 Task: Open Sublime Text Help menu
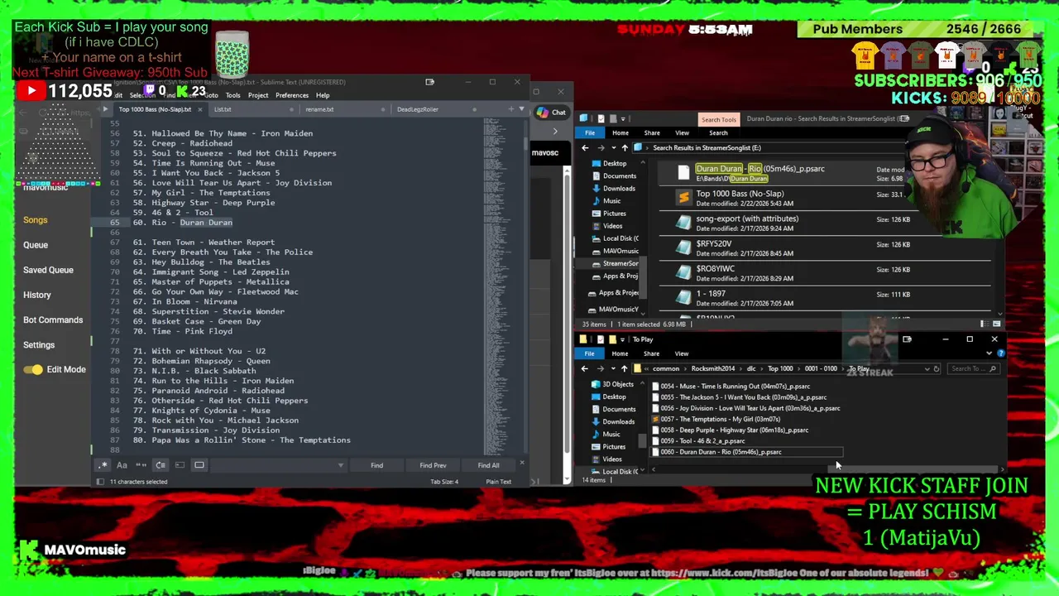point(323,95)
